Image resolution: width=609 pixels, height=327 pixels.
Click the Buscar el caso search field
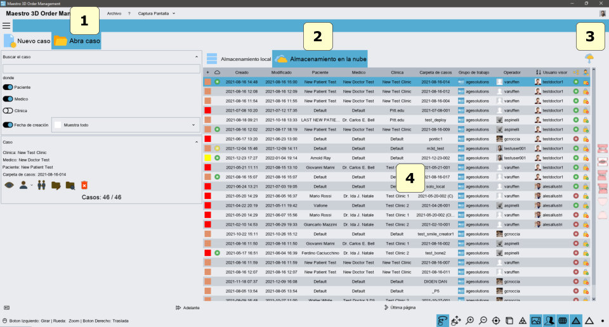(x=101, y=68)
